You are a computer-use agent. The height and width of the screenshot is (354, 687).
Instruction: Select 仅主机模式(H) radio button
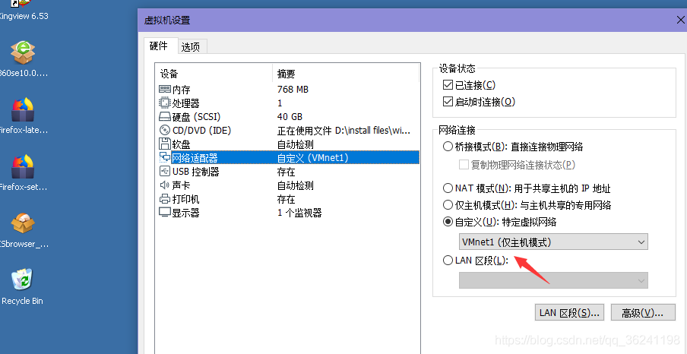pos(448,204)
